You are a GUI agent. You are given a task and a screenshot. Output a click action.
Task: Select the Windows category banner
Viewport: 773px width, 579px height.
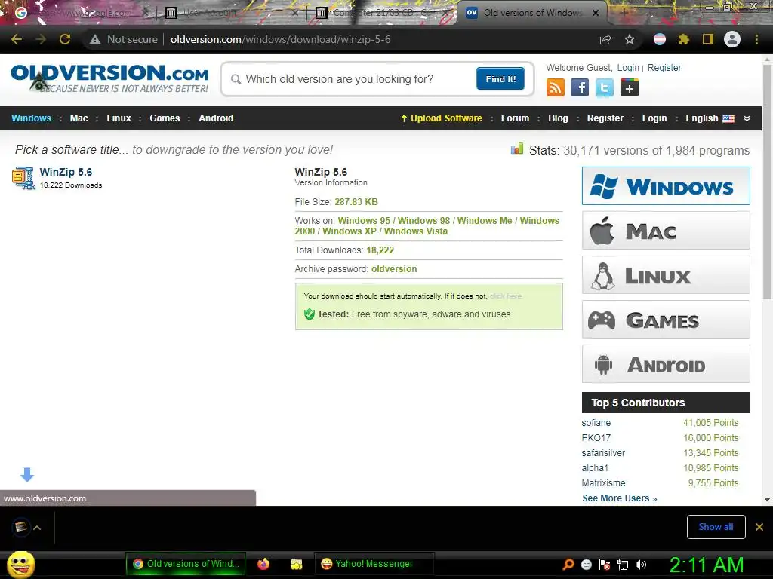pyautogui.click(x=666, y=186)
